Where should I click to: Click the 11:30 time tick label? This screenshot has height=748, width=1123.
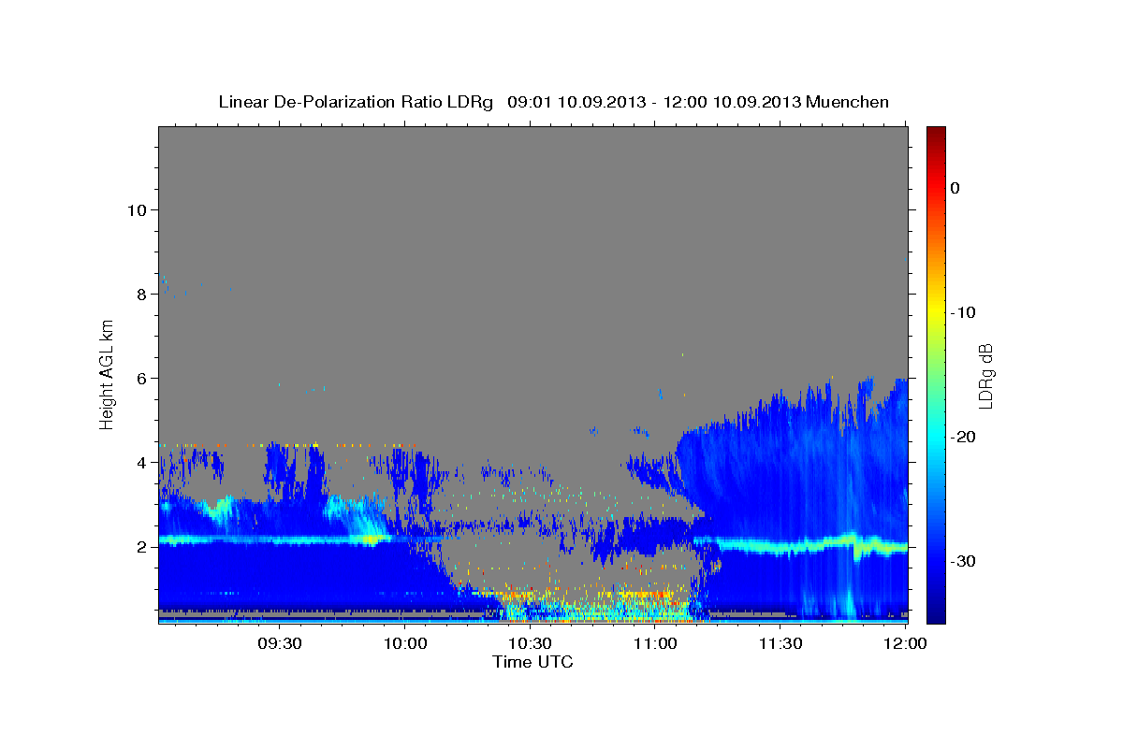pos(780,643)
